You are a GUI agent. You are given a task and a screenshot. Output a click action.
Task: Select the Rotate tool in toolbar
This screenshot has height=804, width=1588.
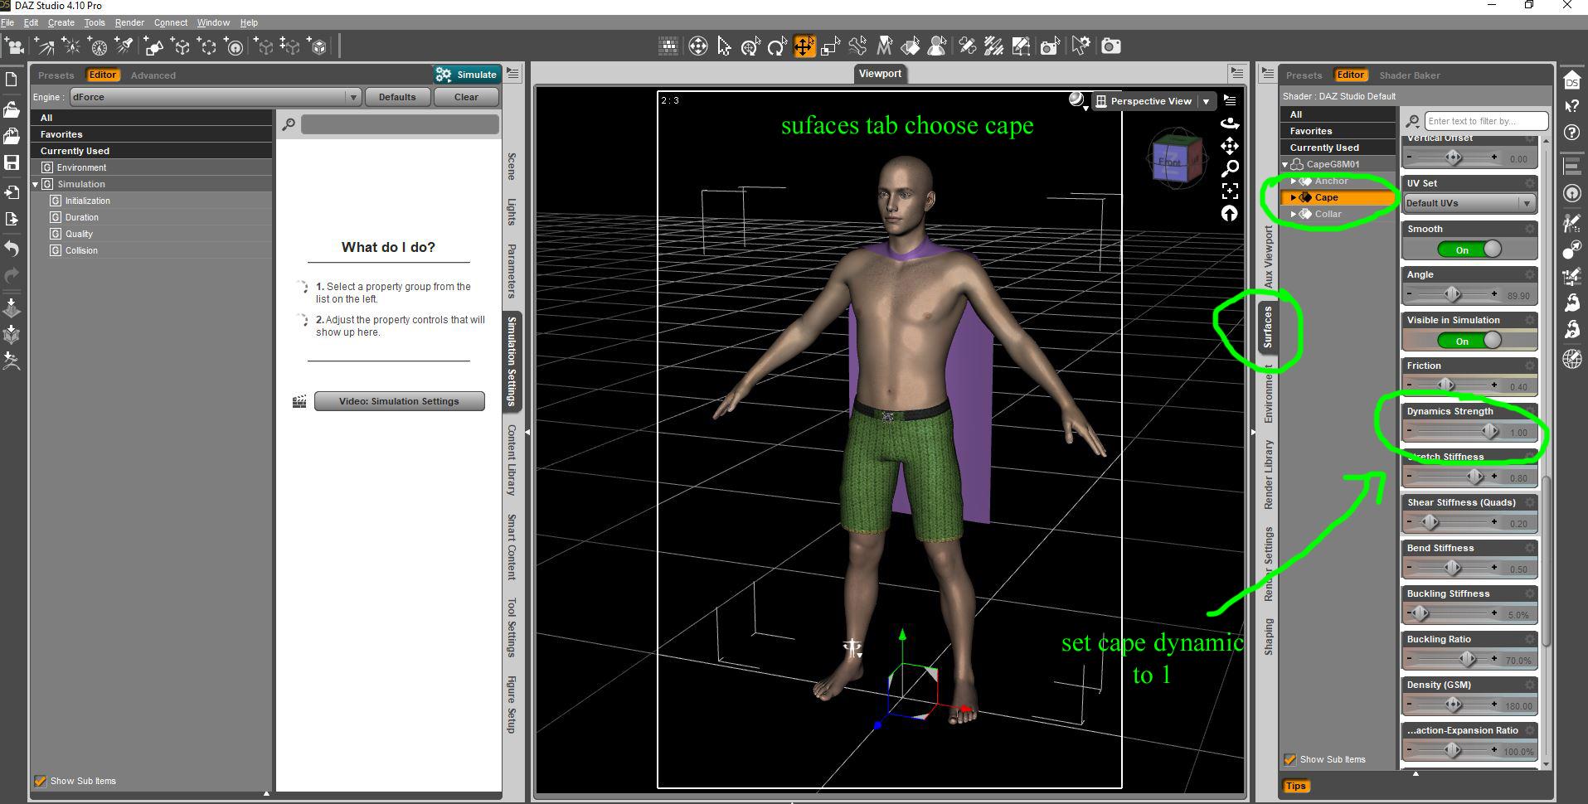point(777,46)
